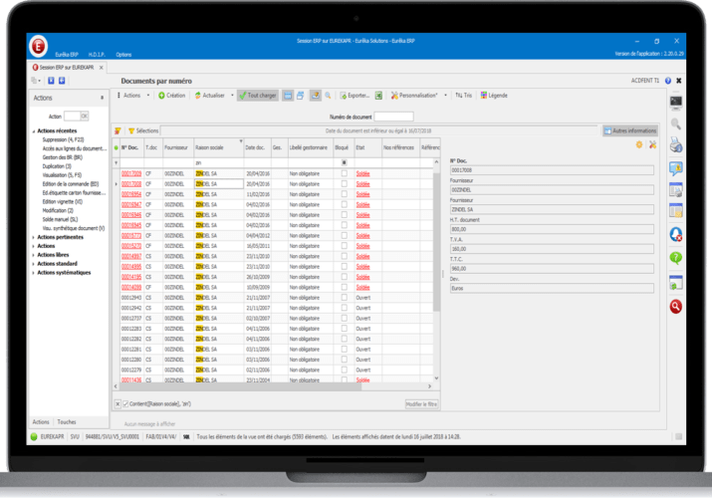Click the Modifier le filtre button
Screen dimensions: 712x498
tap(421, 403)
